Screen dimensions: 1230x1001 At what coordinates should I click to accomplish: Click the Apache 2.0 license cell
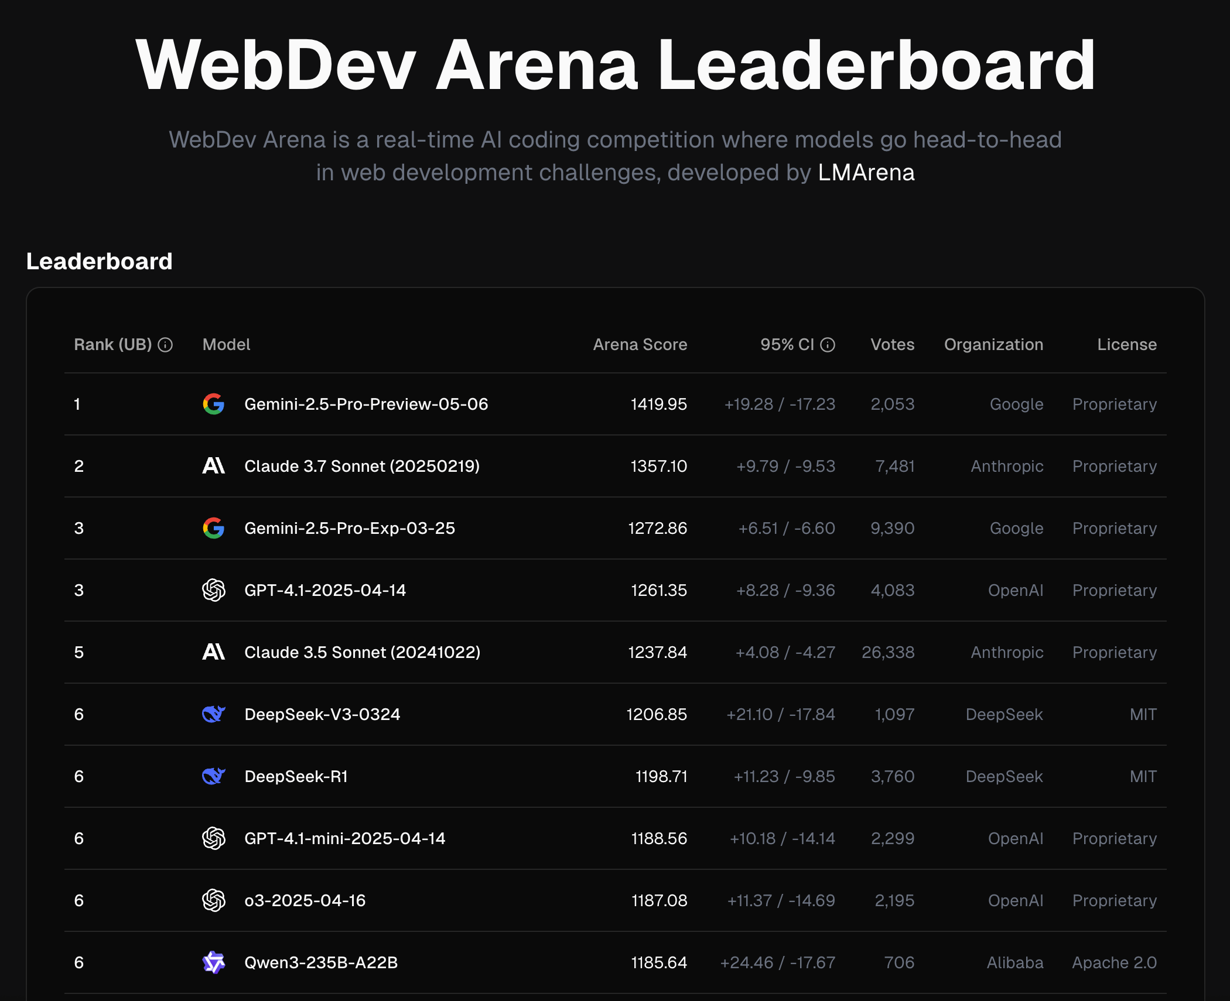pos(1115,962)
